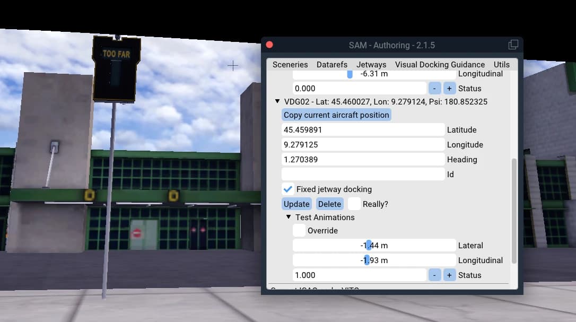The height and width of the screenshot is (322, 576).
Task: Open the Utils menu
Action: (x=501, y=65)
